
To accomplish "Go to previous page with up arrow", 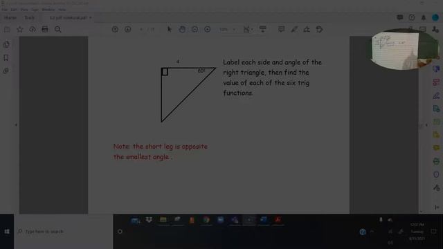I will click(115, 29).
